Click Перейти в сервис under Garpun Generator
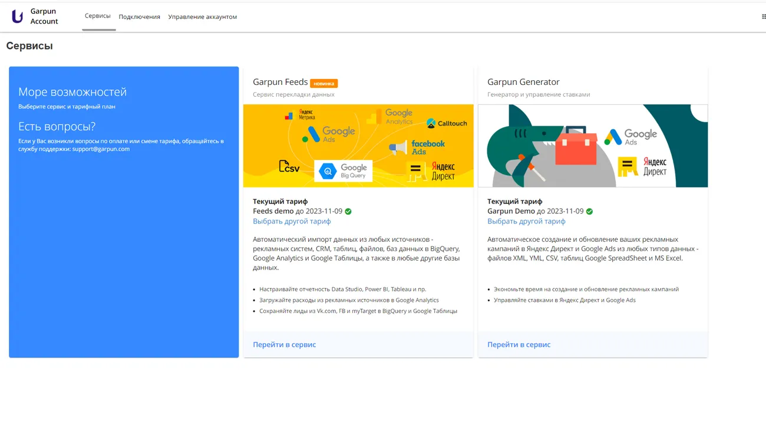766x431 pixels. pyautogui.click(x=519, y=344)
